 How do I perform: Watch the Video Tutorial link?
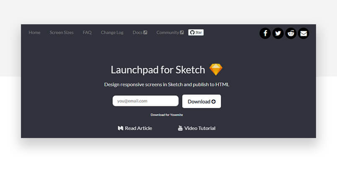point(197,128)
